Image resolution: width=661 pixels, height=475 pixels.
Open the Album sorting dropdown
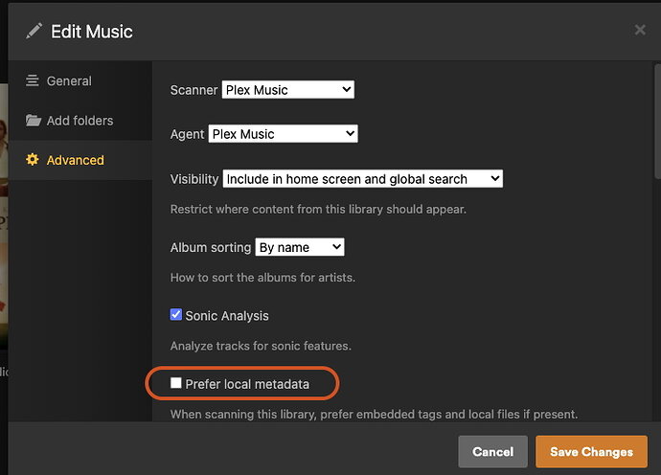300,247
